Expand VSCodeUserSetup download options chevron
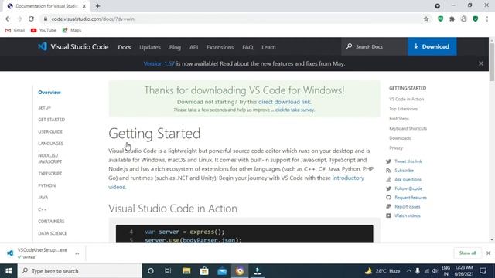The width and height of the screenshot is (495, 278). (x=77, y=253)
